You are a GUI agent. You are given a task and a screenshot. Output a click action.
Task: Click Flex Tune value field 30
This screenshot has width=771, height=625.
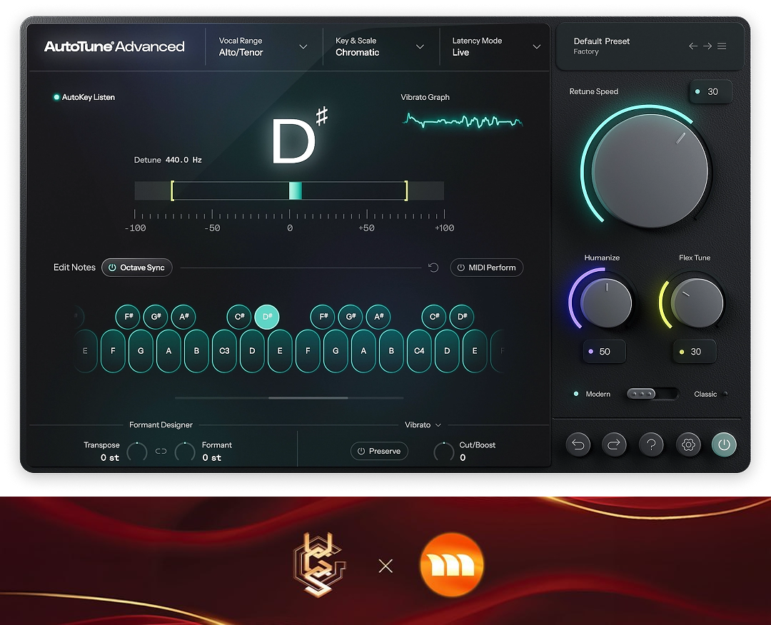tap(695, 351)
